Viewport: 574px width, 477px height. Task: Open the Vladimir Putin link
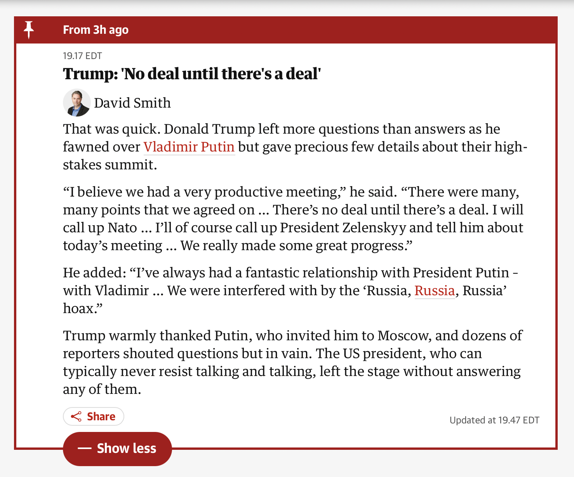coord(189,147)
